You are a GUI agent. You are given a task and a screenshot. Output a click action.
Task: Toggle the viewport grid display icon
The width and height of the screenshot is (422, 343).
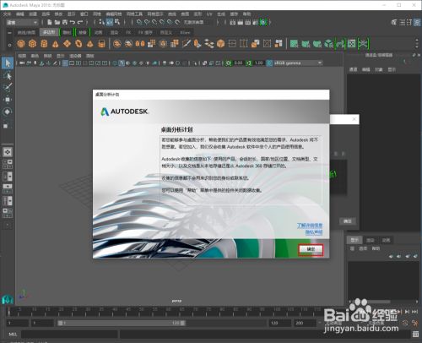(x=65, y=63)
